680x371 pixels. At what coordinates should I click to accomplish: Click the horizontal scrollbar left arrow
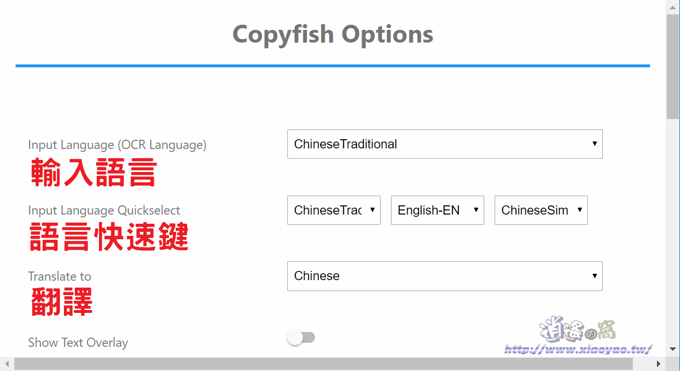7,364
